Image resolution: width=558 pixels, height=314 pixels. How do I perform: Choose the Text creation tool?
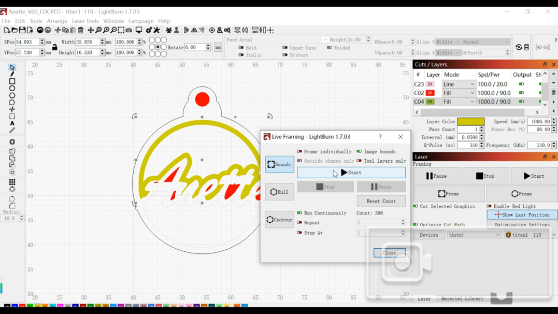click(x=12, y=123)
